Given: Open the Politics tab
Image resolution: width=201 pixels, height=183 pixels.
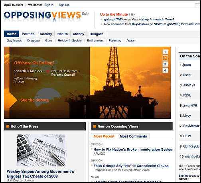Looking at the screenshot, I should point(28,34).
